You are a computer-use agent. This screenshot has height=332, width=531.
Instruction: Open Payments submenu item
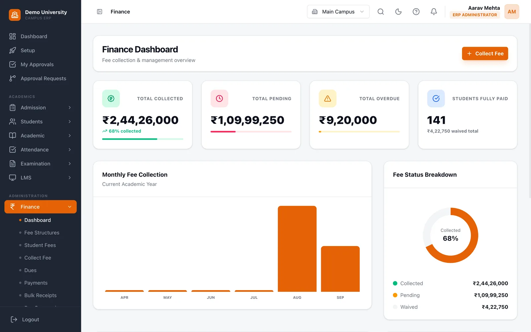(36, 283)
